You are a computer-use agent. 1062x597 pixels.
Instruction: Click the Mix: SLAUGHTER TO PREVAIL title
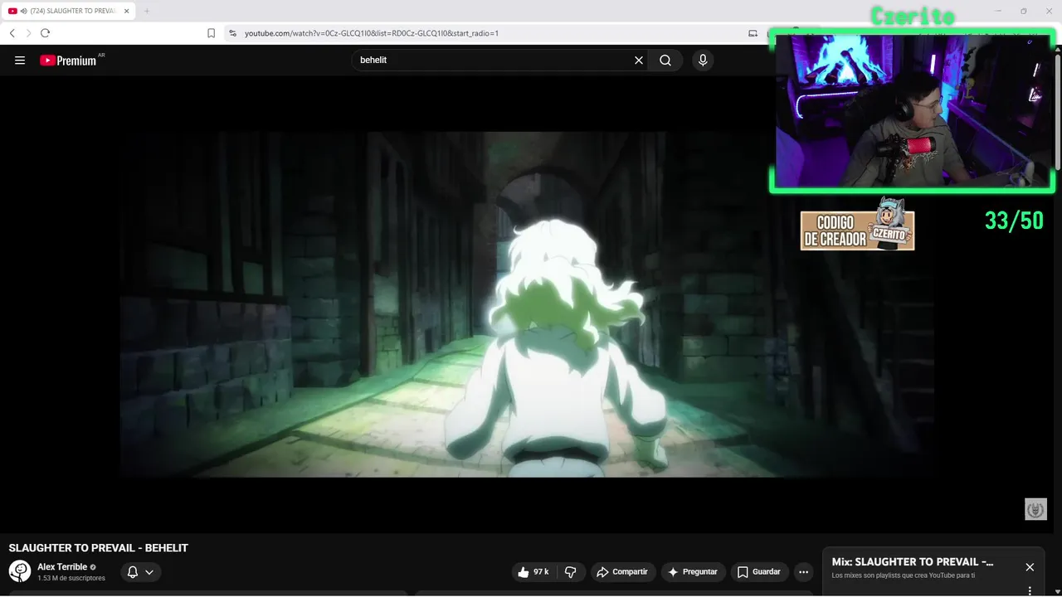913,562
